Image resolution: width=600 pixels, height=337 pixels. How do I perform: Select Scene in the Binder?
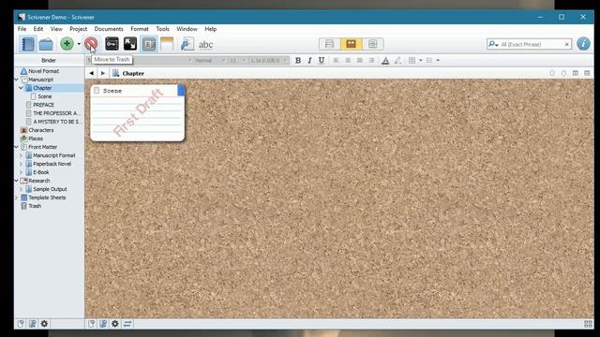click(45, 96)
